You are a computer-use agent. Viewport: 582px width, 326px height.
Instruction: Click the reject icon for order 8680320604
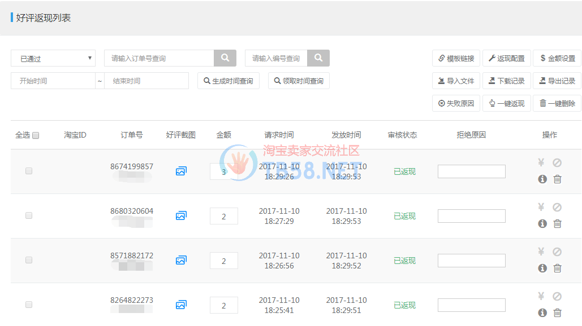pos(557,207)
